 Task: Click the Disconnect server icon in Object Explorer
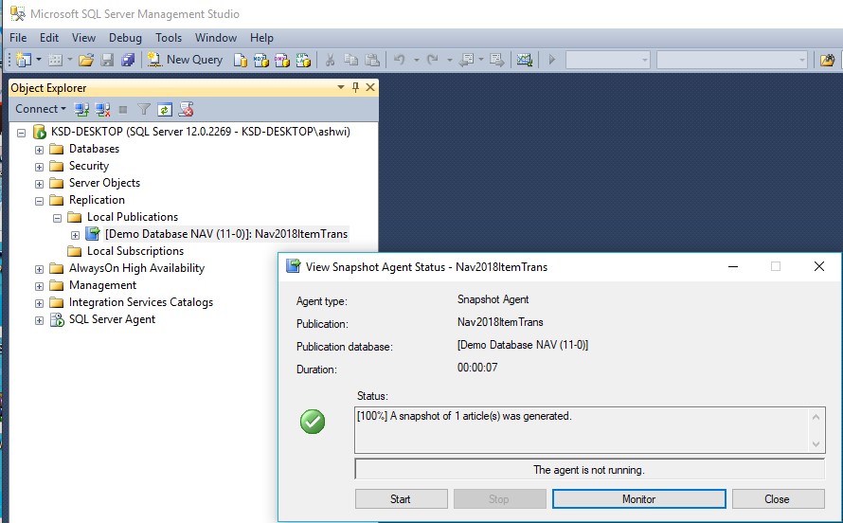click(102, 109)
